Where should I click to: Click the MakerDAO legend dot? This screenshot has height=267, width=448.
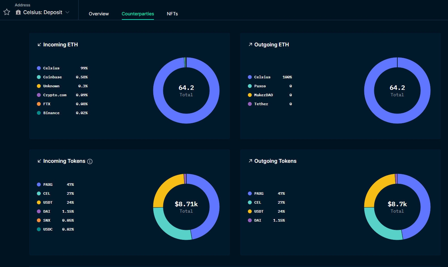click(250, 95)
